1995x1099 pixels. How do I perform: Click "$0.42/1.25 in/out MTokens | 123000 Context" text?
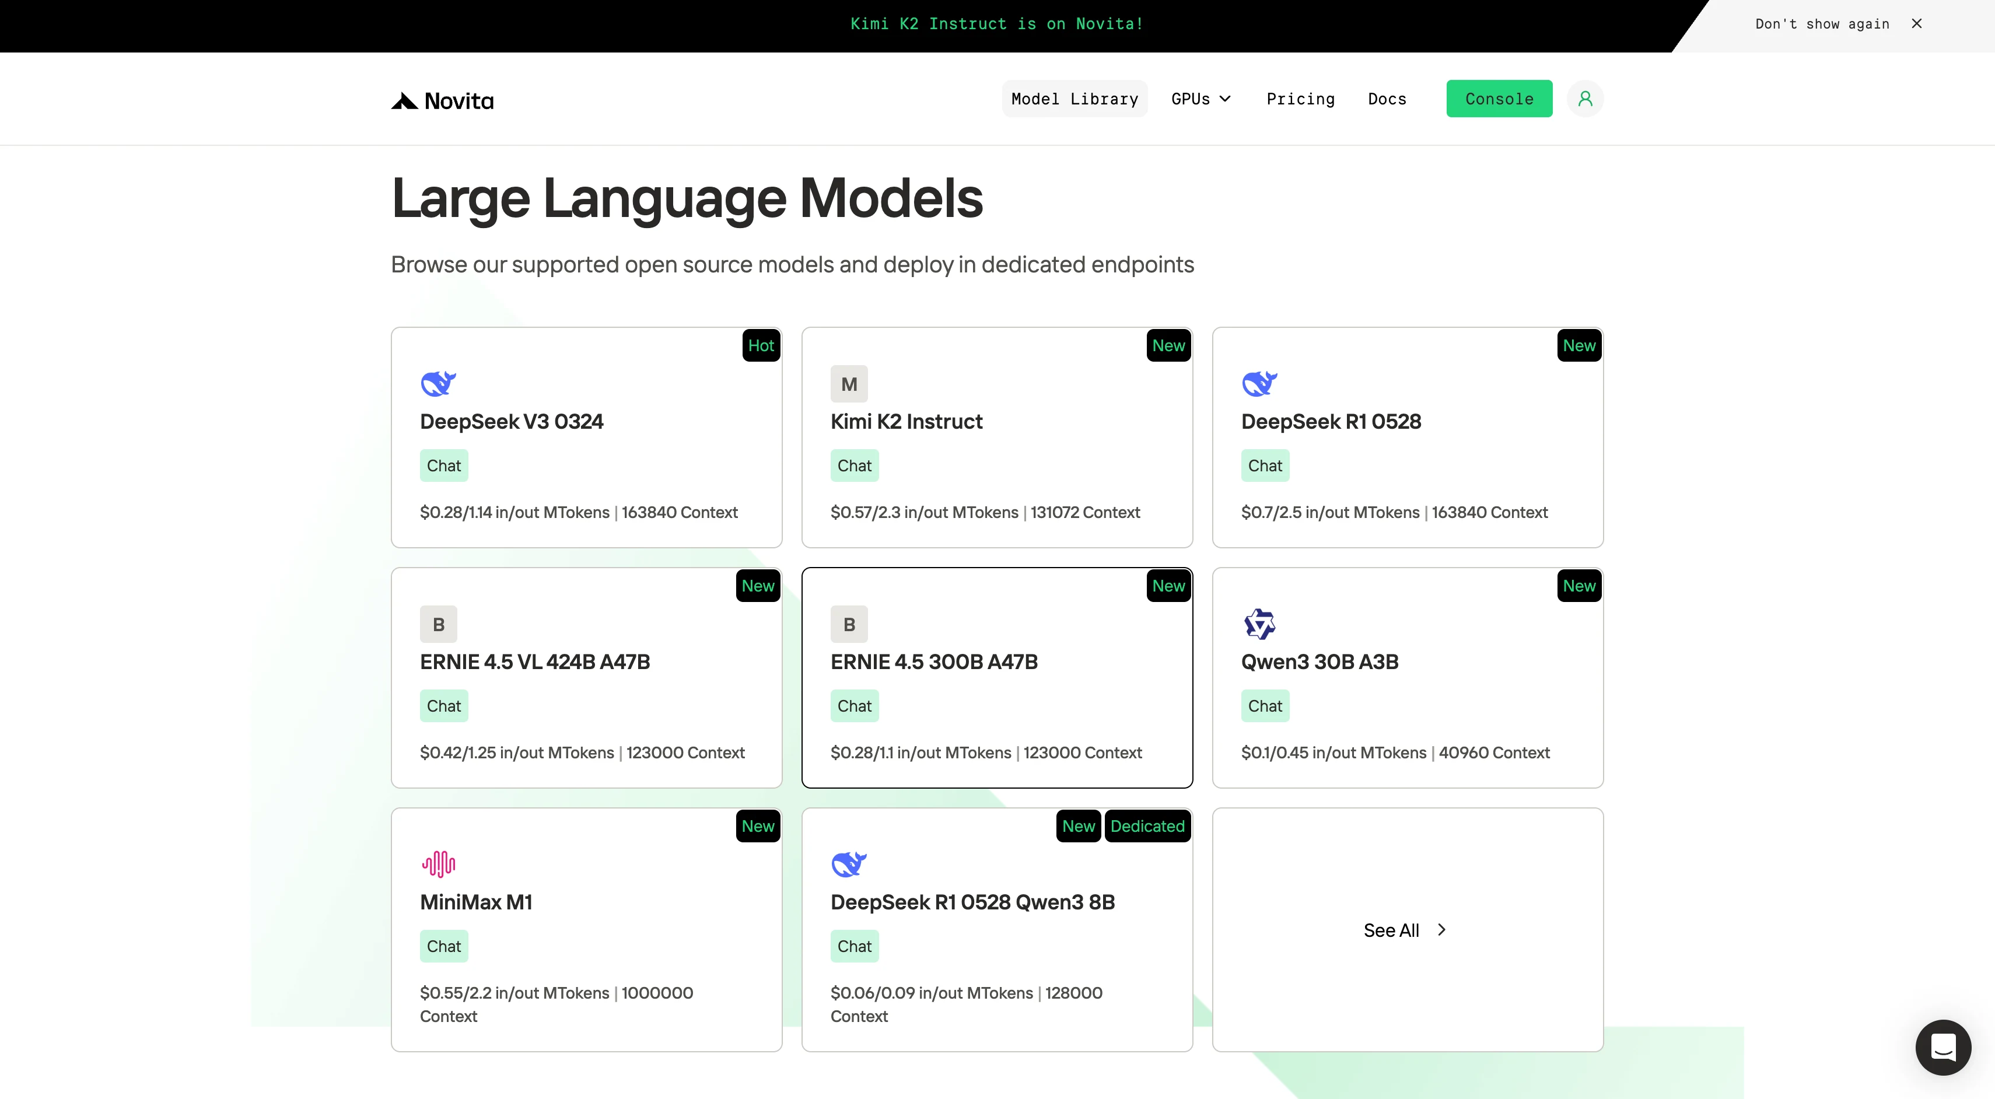click(582, 752)
